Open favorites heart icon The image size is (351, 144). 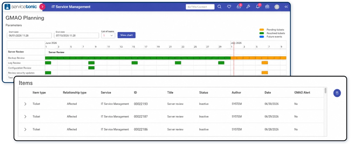[x=229, y=7]
